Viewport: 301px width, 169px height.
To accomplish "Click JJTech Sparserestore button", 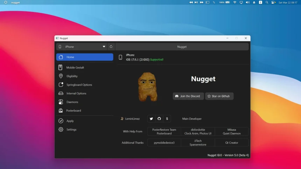I will (198, 142).
